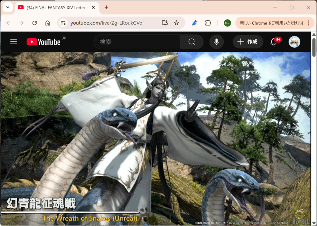The height and width of the screenshot is (226, 317).
Task: Start voice search with microphone icon
Action: click(x=216, y=42)
